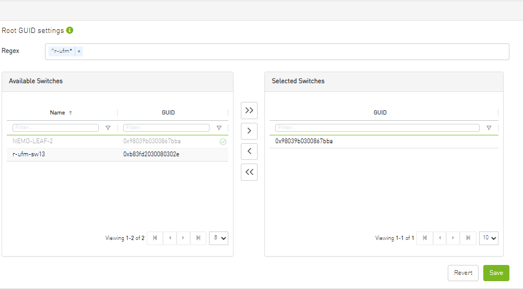
Task: Open the Name column filter funnel icon
Action: point(108,128)
